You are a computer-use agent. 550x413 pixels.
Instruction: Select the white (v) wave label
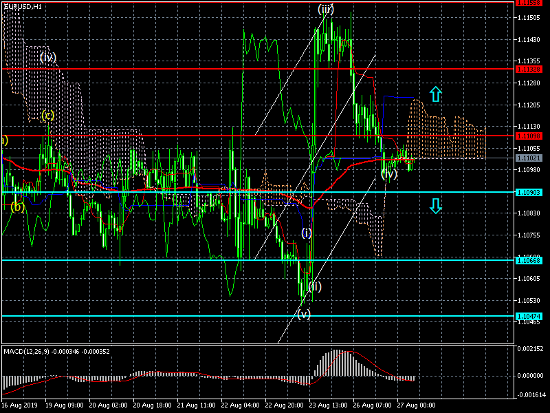tap(304, 314)
